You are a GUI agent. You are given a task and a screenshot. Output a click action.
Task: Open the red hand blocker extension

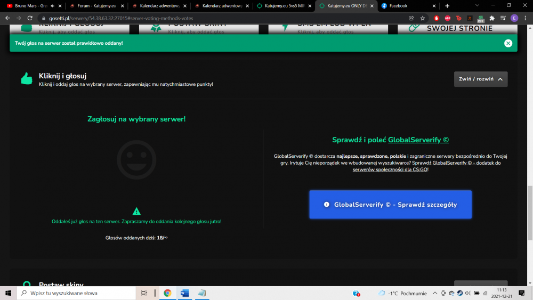437,18
